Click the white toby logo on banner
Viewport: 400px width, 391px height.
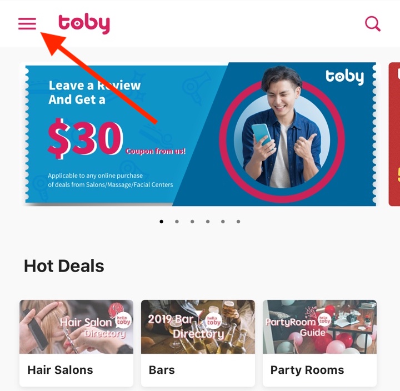click(x=345, y=77)
